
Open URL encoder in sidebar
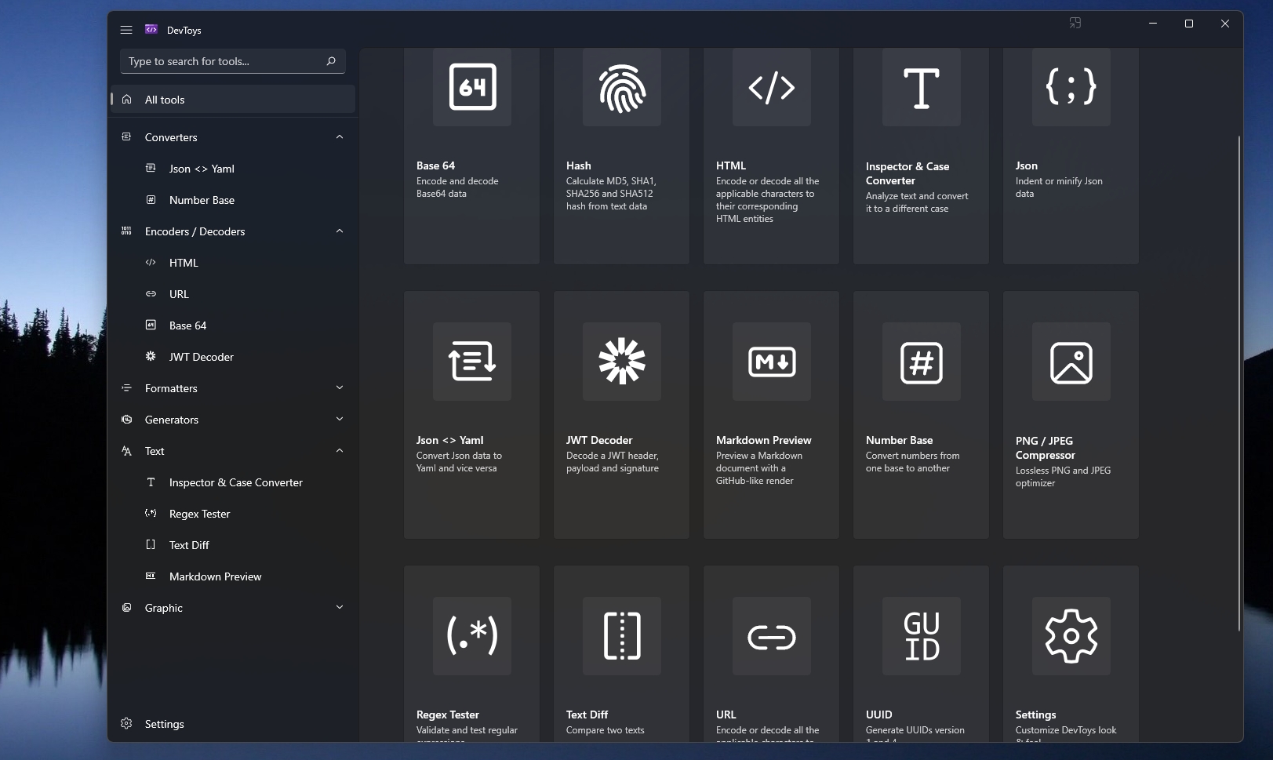(x=233, y=294)
